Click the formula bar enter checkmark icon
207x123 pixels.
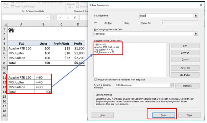click(68, 18)
